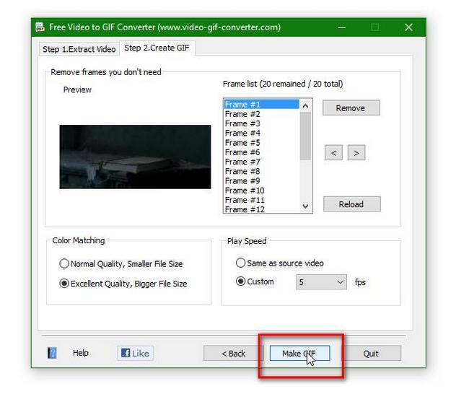Select Frame #12 in the list
Image resolution: width=469 pixels, height=402 pixels.
click(262, 209)
